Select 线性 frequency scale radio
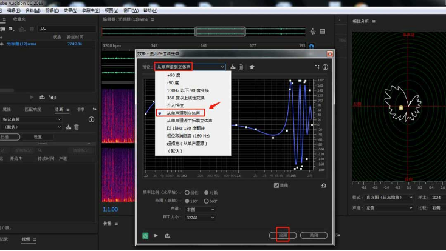Screen dimensions: 446x251 pos(187,193)
